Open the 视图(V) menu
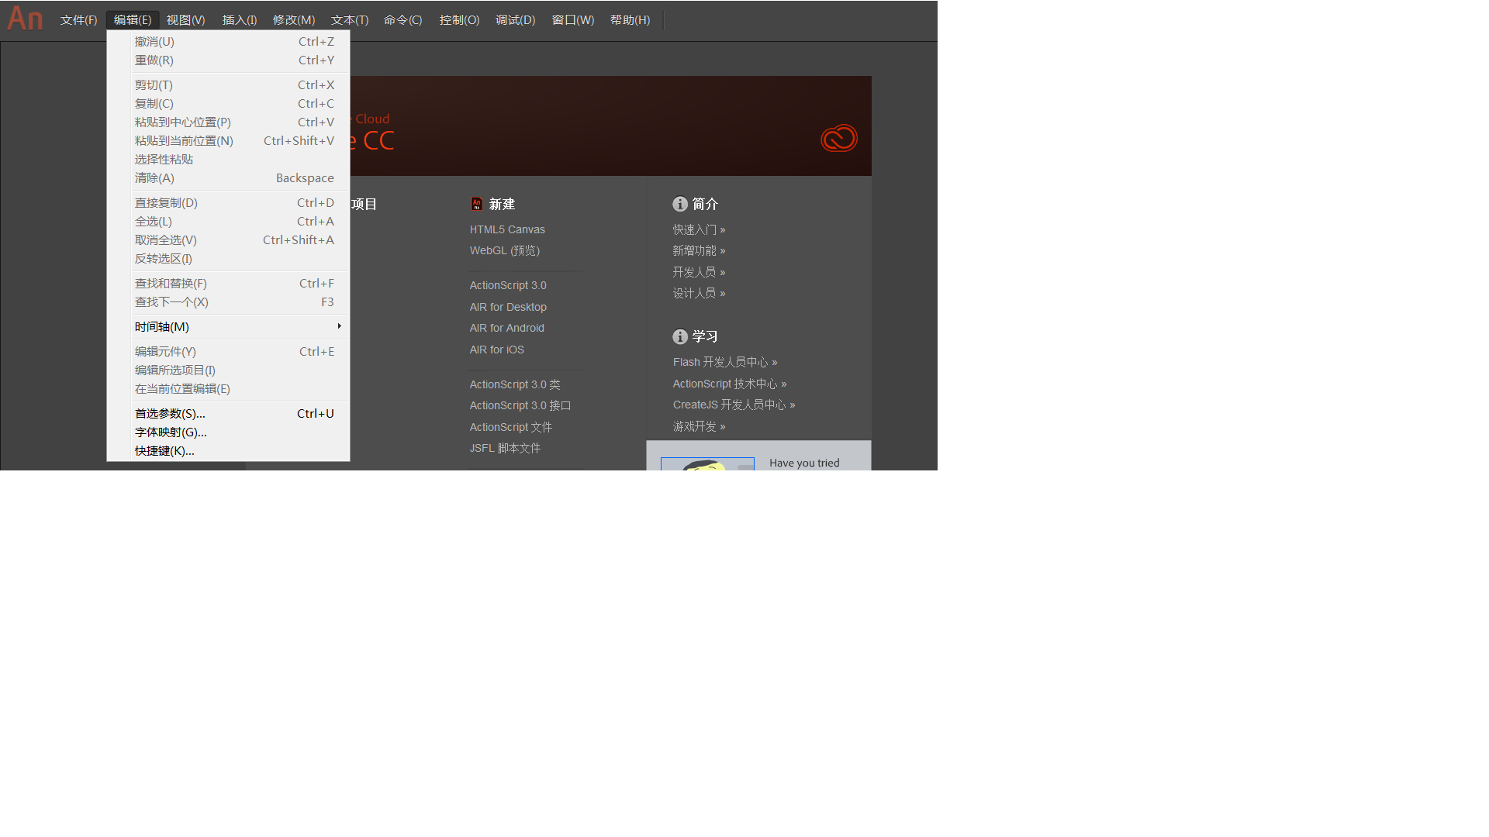The width and height of the screenshot is (1489, 837). (186, 20)
